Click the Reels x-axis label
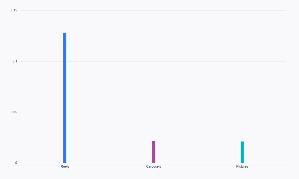Screen dimensions: 299x179 (x=65, y=166)
